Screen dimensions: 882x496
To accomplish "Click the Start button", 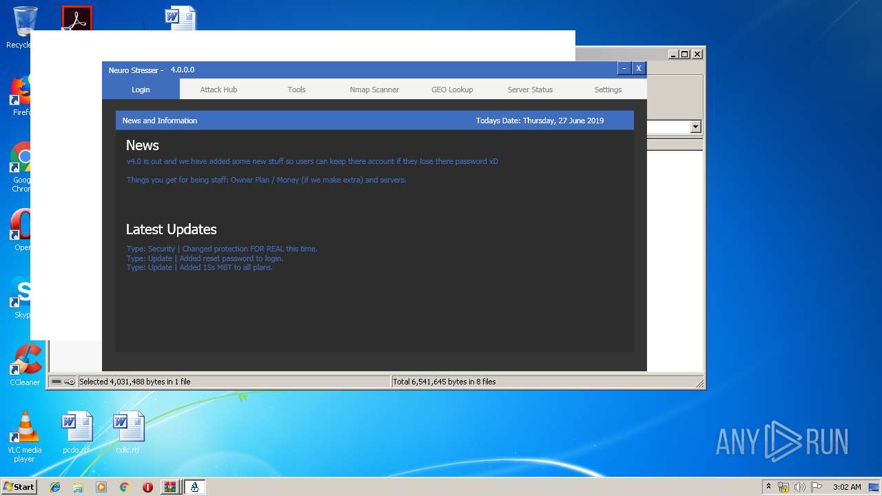I will pyautogui.click(x=19, y=487).
